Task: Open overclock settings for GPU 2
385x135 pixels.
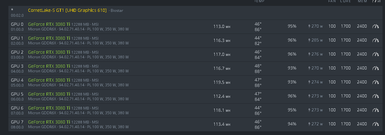Action: coord(375,54)
